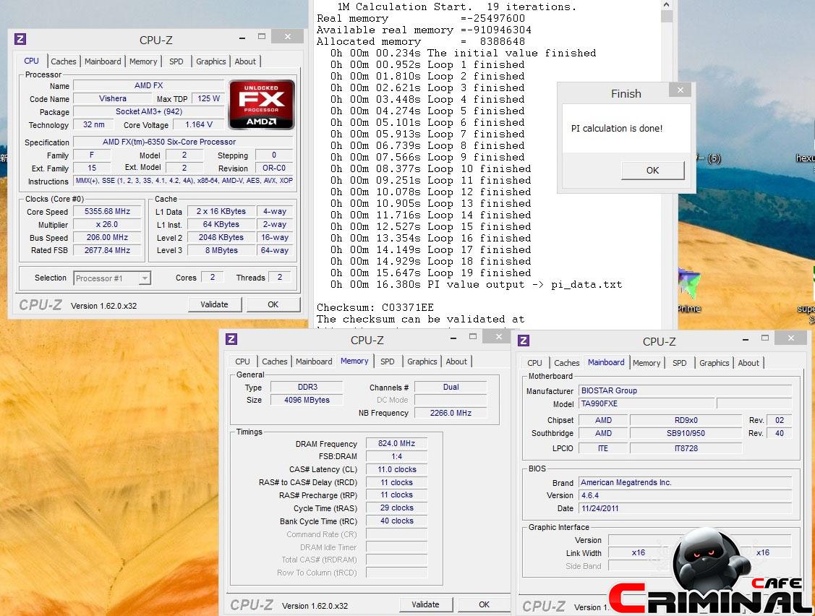815x616 pixels.
Task: Click the manufacturer BIOSTAR Group
Action: (x=685, y=391)
